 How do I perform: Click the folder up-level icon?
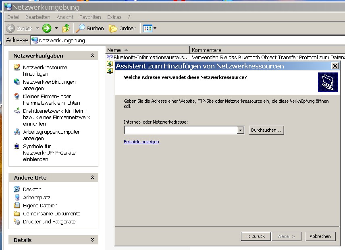[x=66, y=28]
